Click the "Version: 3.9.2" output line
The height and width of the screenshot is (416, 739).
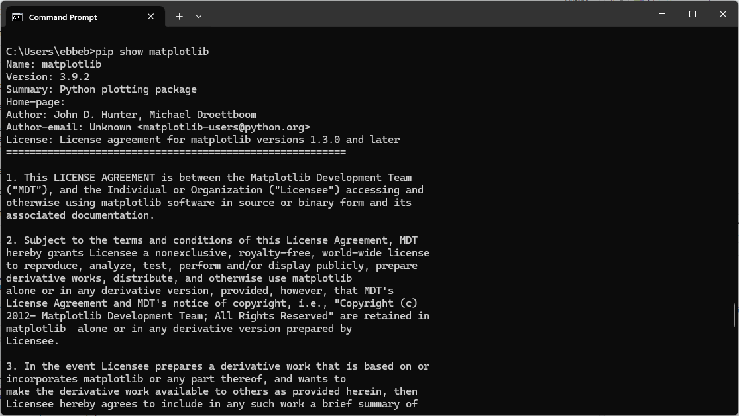[48, 77]
